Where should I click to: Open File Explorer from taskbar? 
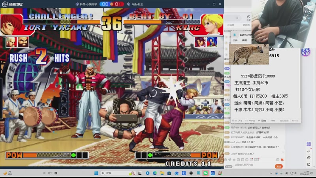(162, 173)
